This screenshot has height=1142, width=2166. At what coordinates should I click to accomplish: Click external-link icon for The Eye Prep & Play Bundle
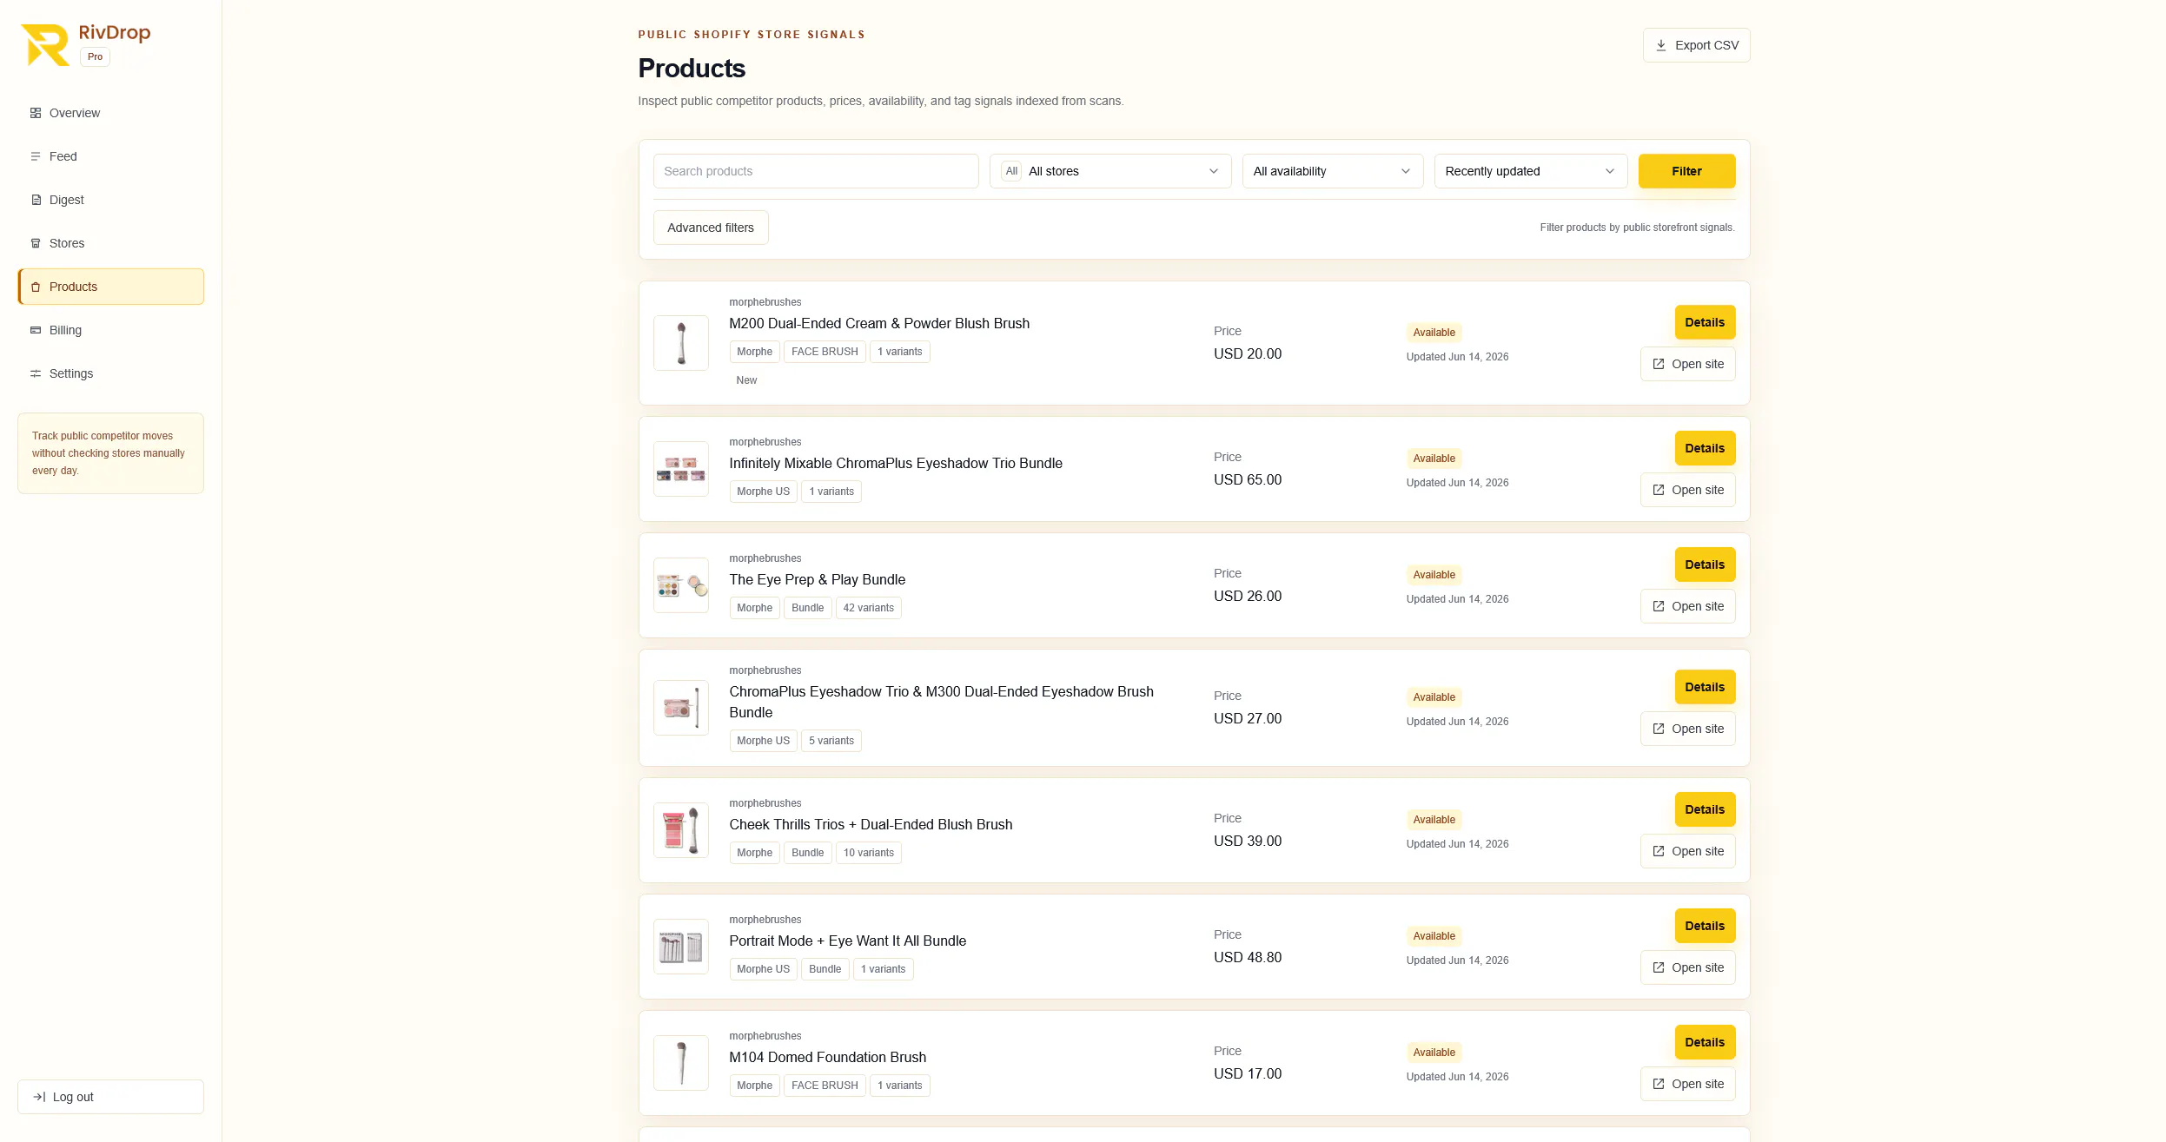1659,606
